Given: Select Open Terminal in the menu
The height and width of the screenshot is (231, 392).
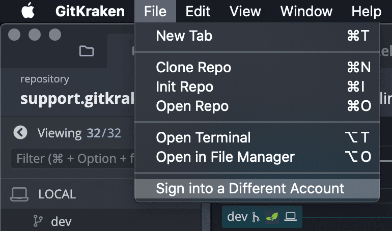Looking at the screenshot, I should (203, 137).
